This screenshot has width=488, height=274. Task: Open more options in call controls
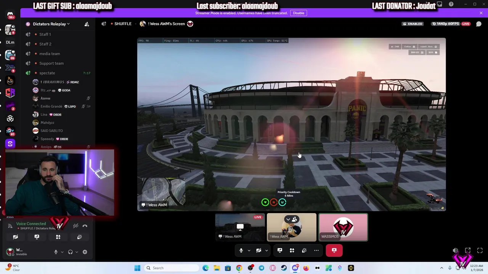316,250
